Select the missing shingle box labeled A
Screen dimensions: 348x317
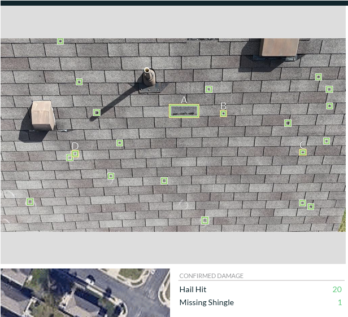(184, 111)
